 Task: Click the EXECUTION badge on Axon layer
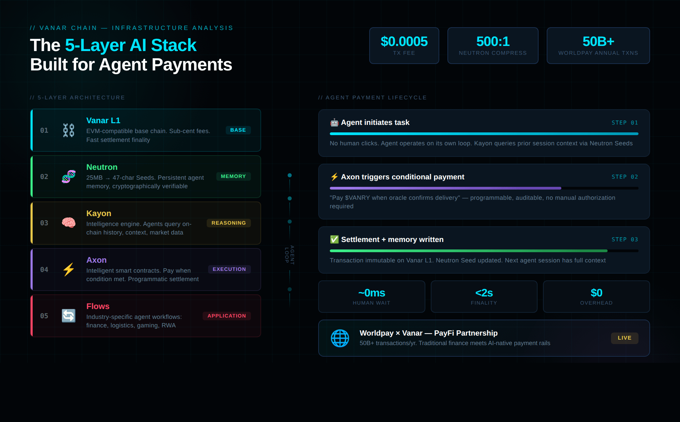[x=229, y=269]
